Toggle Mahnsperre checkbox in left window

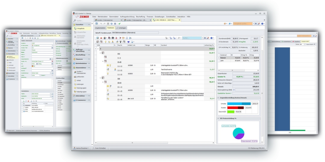click(x=67, y=53)
